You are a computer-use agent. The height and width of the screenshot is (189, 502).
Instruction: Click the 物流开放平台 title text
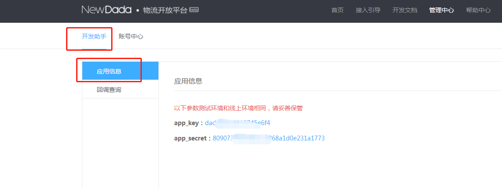coord(165,10)
